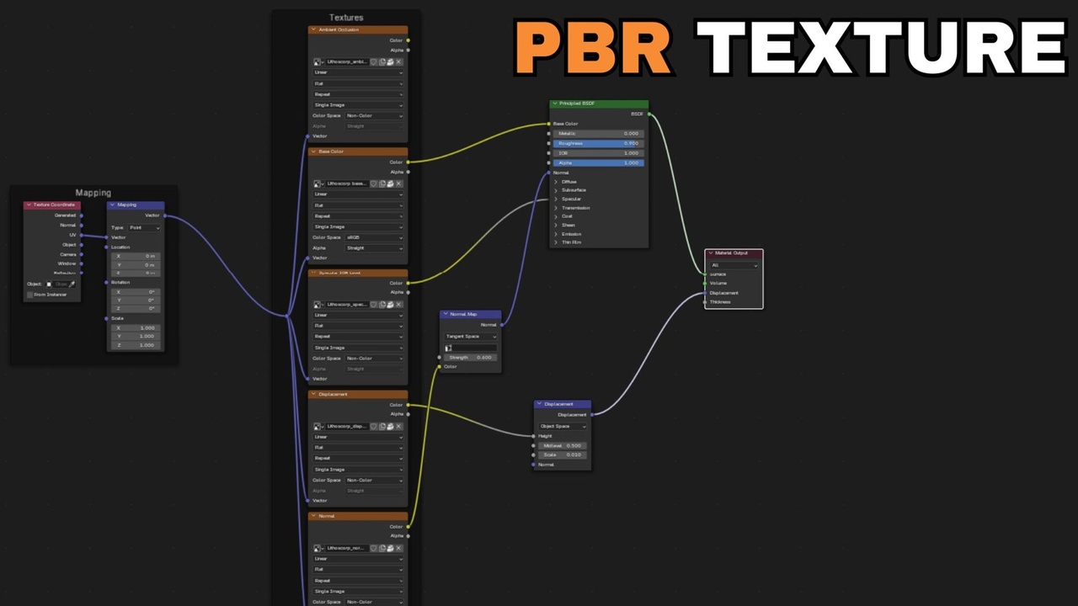
Task: Open Ambient Occlusion's Non-Color color space dropdown
Action: pyautogui.click(x=374, y=116)
